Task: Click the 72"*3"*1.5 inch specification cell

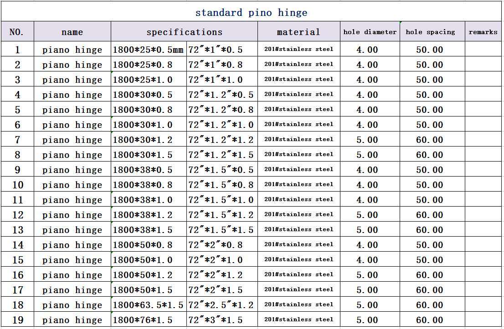Action: (221, 320)
